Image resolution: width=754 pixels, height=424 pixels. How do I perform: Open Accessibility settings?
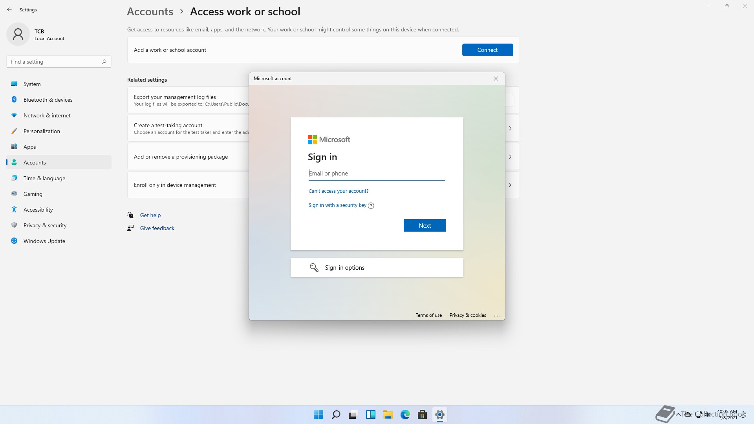coord(59,210)
